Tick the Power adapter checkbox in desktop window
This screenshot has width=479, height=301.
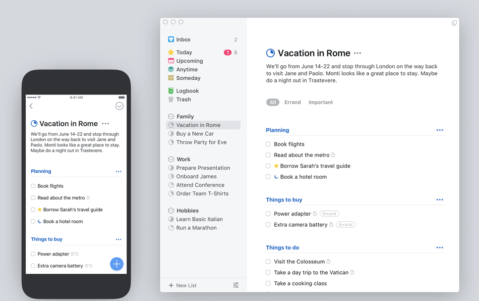click(268, 214)
